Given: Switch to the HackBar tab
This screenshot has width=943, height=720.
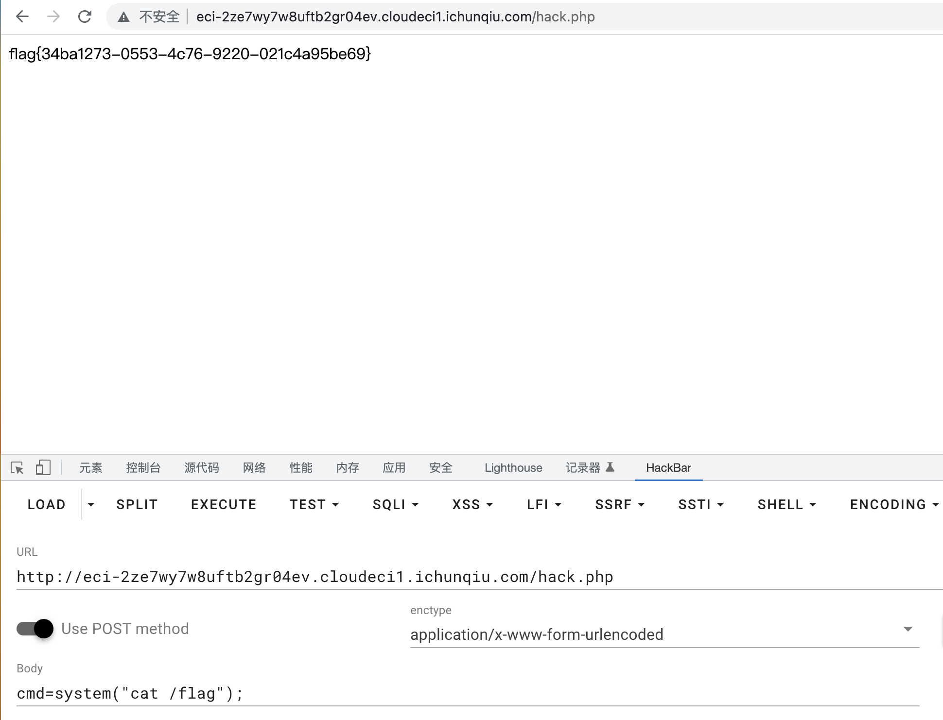Looking at the screenshot, I should coord(668,468).
